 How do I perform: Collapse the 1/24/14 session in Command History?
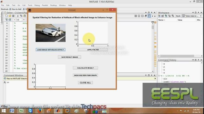click(159, 76)
